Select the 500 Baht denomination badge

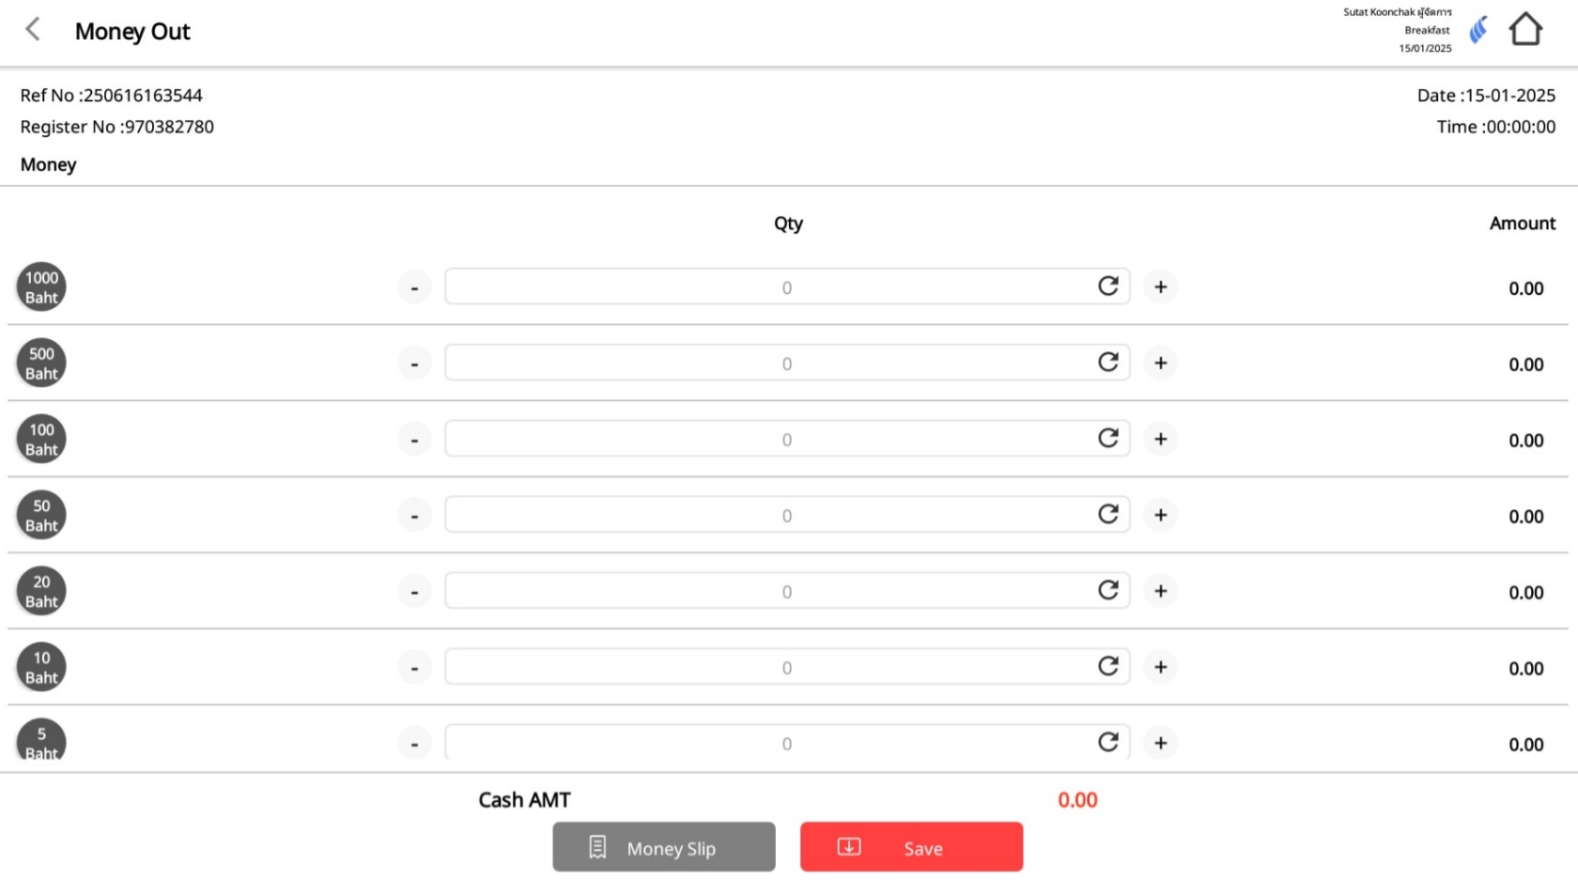41,363
